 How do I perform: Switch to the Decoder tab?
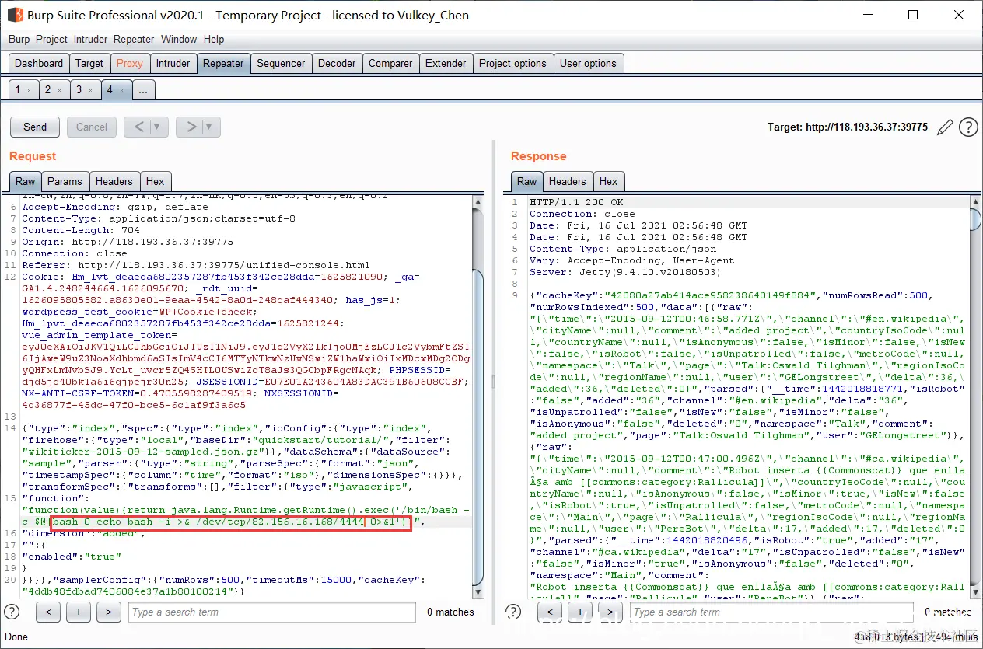337,64
